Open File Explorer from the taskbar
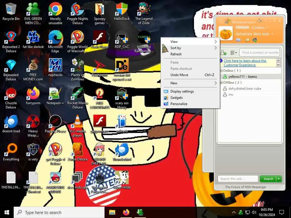The width and height of the screenshot is (291, 218). pos(112,212)
